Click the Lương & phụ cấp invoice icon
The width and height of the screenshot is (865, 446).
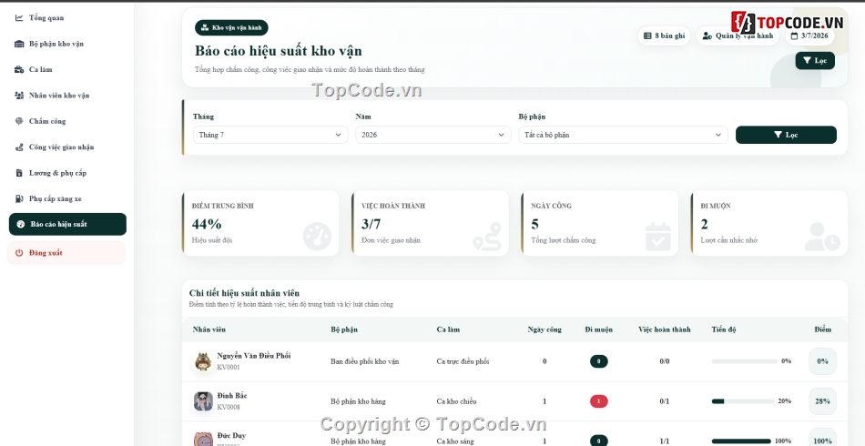tap(19, 173)
